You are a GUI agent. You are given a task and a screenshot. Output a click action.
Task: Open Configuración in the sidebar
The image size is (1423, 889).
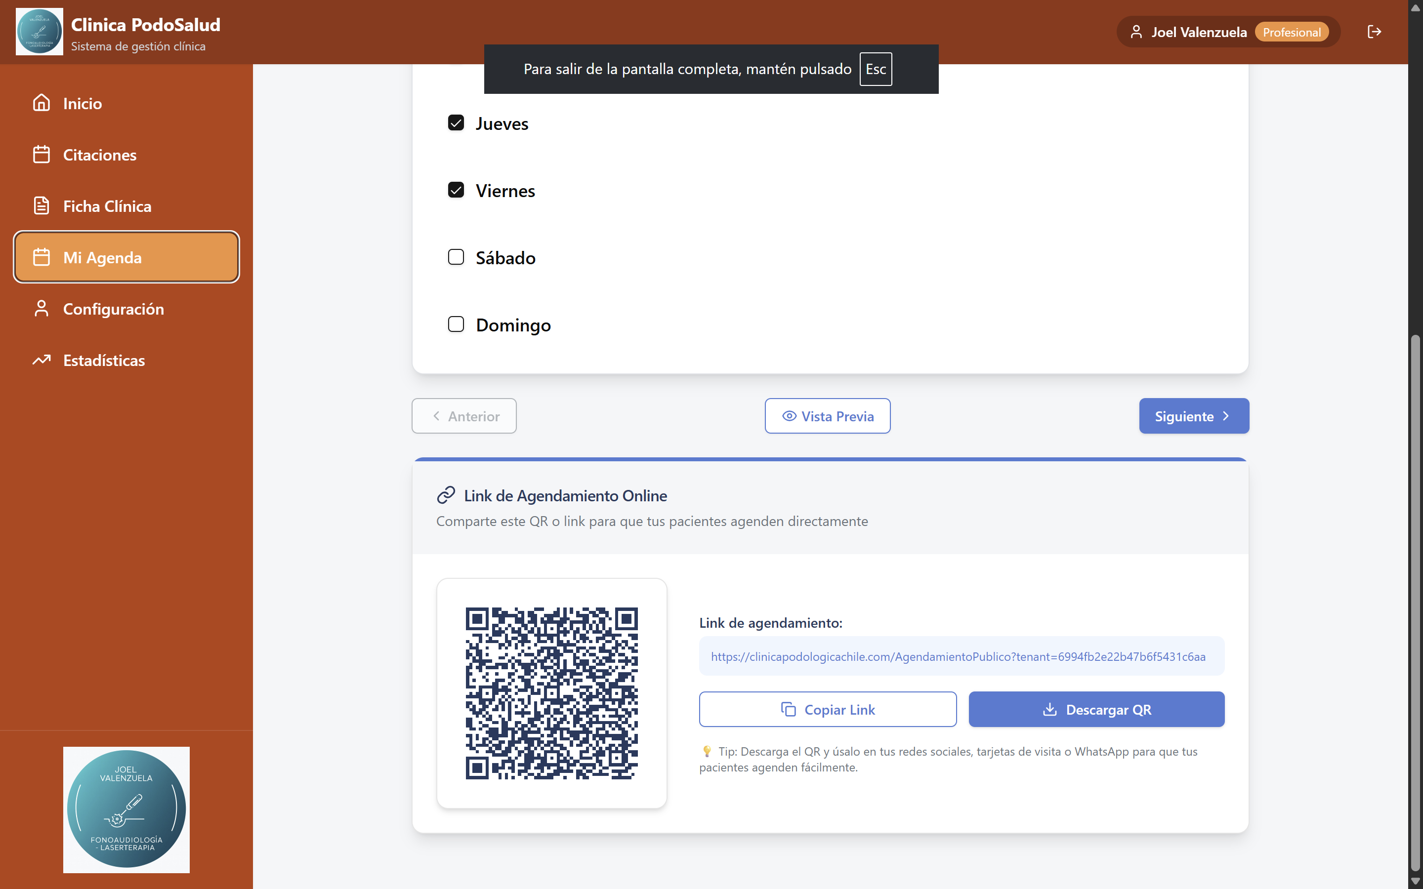pyautogui.click(x=126, y=308)
